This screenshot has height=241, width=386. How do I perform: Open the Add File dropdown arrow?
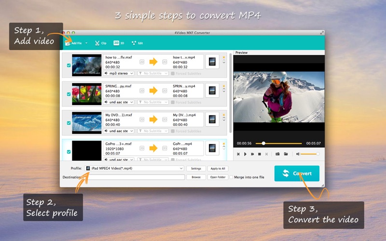pyautogui.click(x=86, y=43)
